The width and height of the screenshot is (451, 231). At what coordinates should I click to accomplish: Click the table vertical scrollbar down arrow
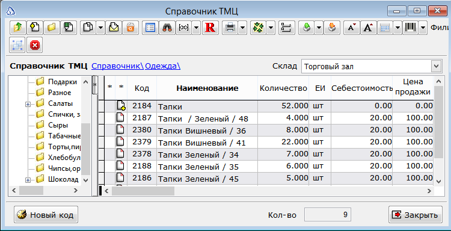(438, 181)
